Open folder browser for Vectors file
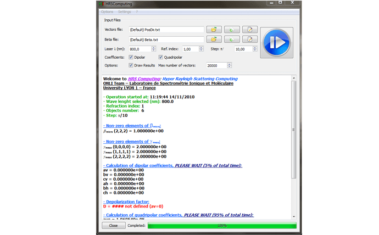This screenshot has height=235, width=379. point(214,29)
